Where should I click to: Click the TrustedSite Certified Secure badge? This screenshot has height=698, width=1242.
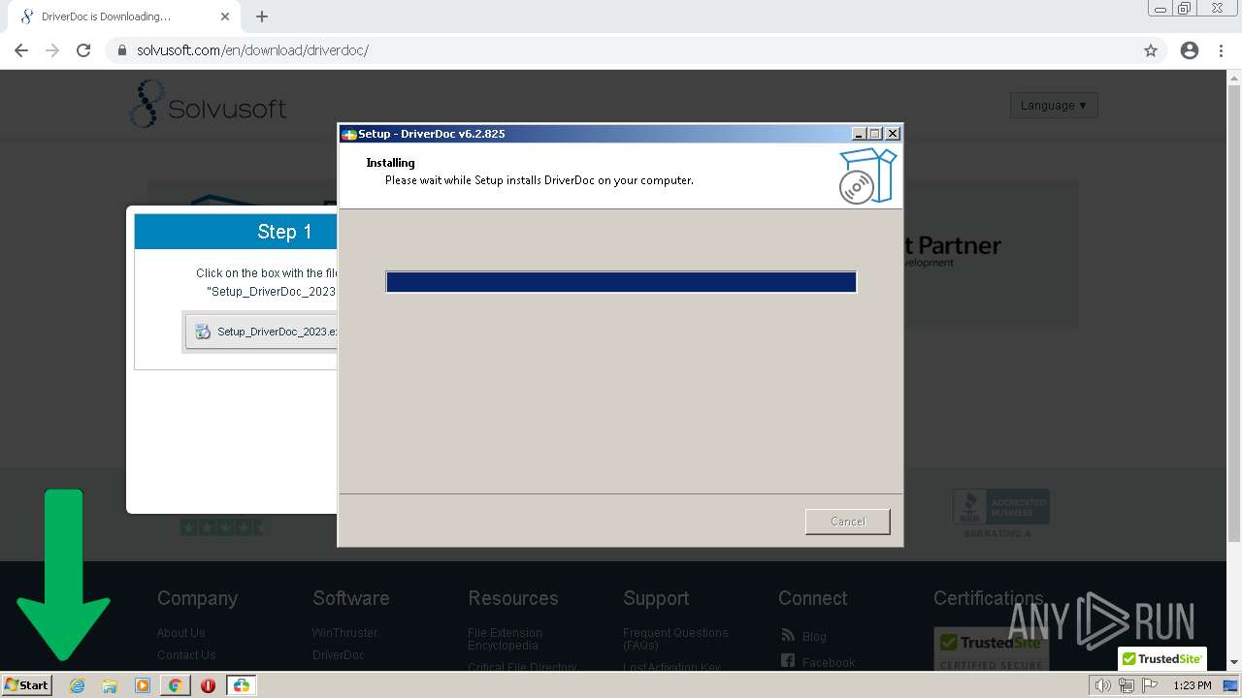pyautogui.click(x=991, y=650)
